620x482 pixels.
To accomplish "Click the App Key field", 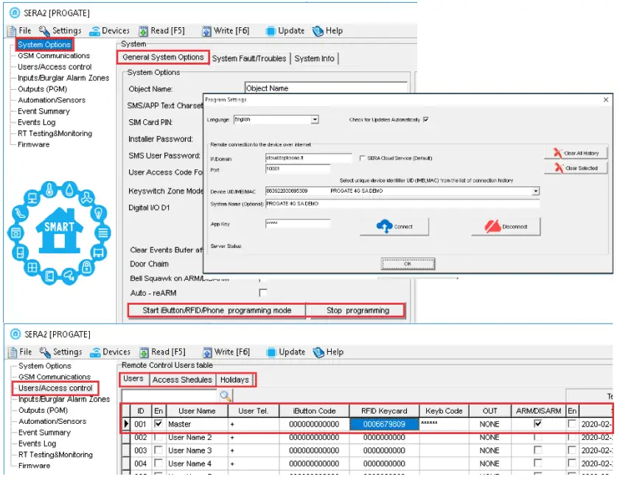I will pos(297,224).
